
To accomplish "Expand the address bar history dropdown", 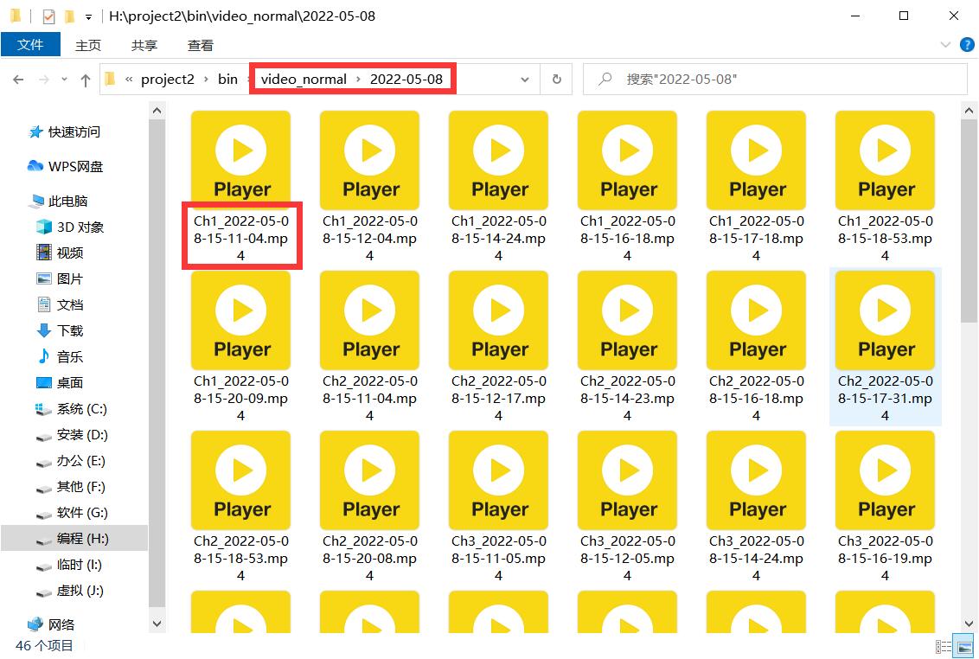I will tap(525, 80).
